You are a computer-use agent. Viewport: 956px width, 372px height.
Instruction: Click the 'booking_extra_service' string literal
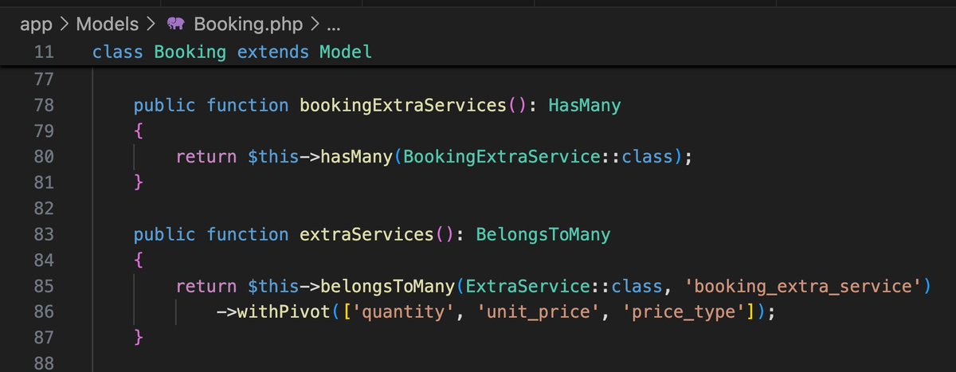point(803,286)
